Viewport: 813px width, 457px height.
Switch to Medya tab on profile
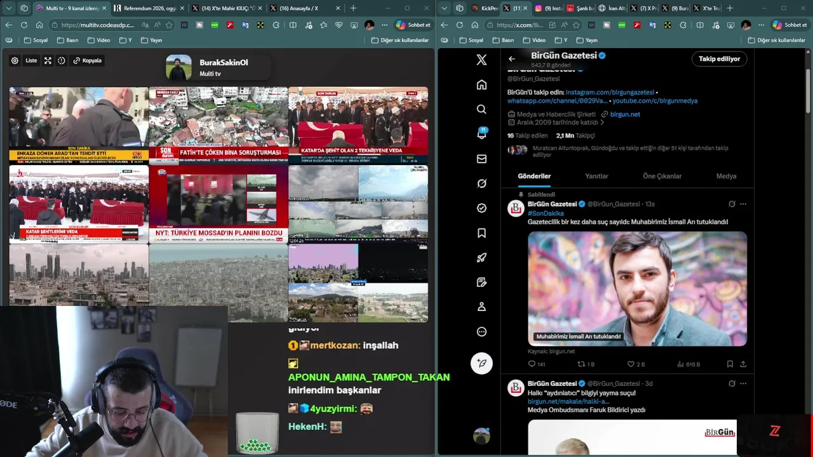pos(726,176)
